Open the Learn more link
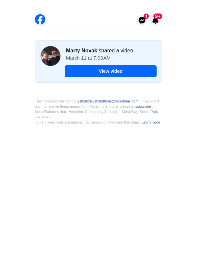This screenshot has width=197, height=253. coord(151,122)
